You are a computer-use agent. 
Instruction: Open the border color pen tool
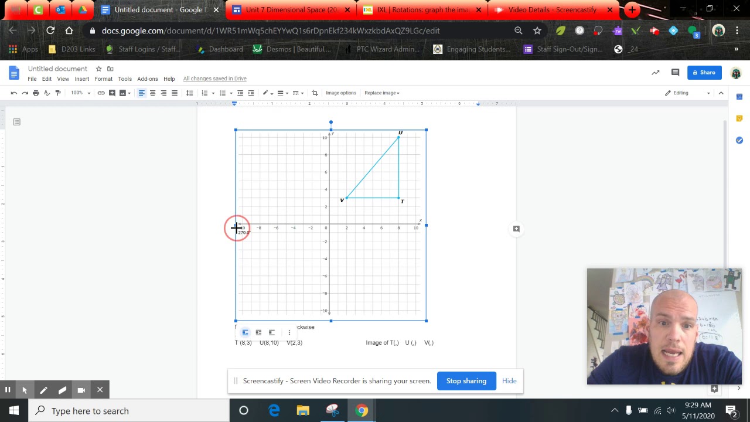pyautogui.click(x=267, y=93)
